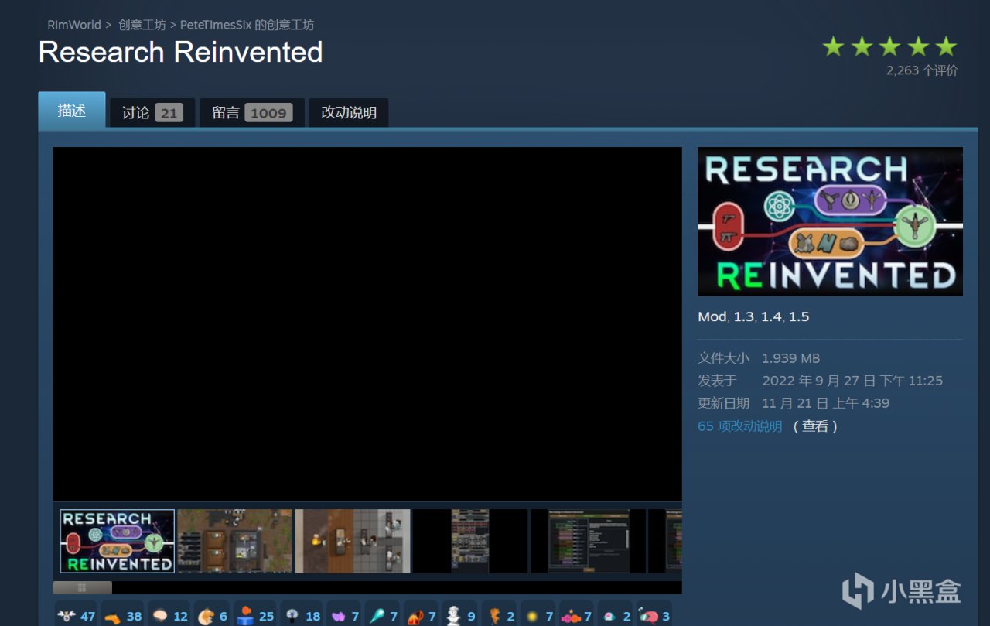Click the five-star rating display
The width and height of the screenshot is (990, 626).
889,47
